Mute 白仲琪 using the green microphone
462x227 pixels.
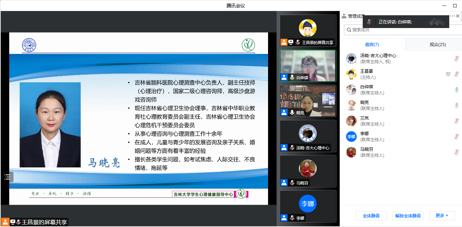457,90
